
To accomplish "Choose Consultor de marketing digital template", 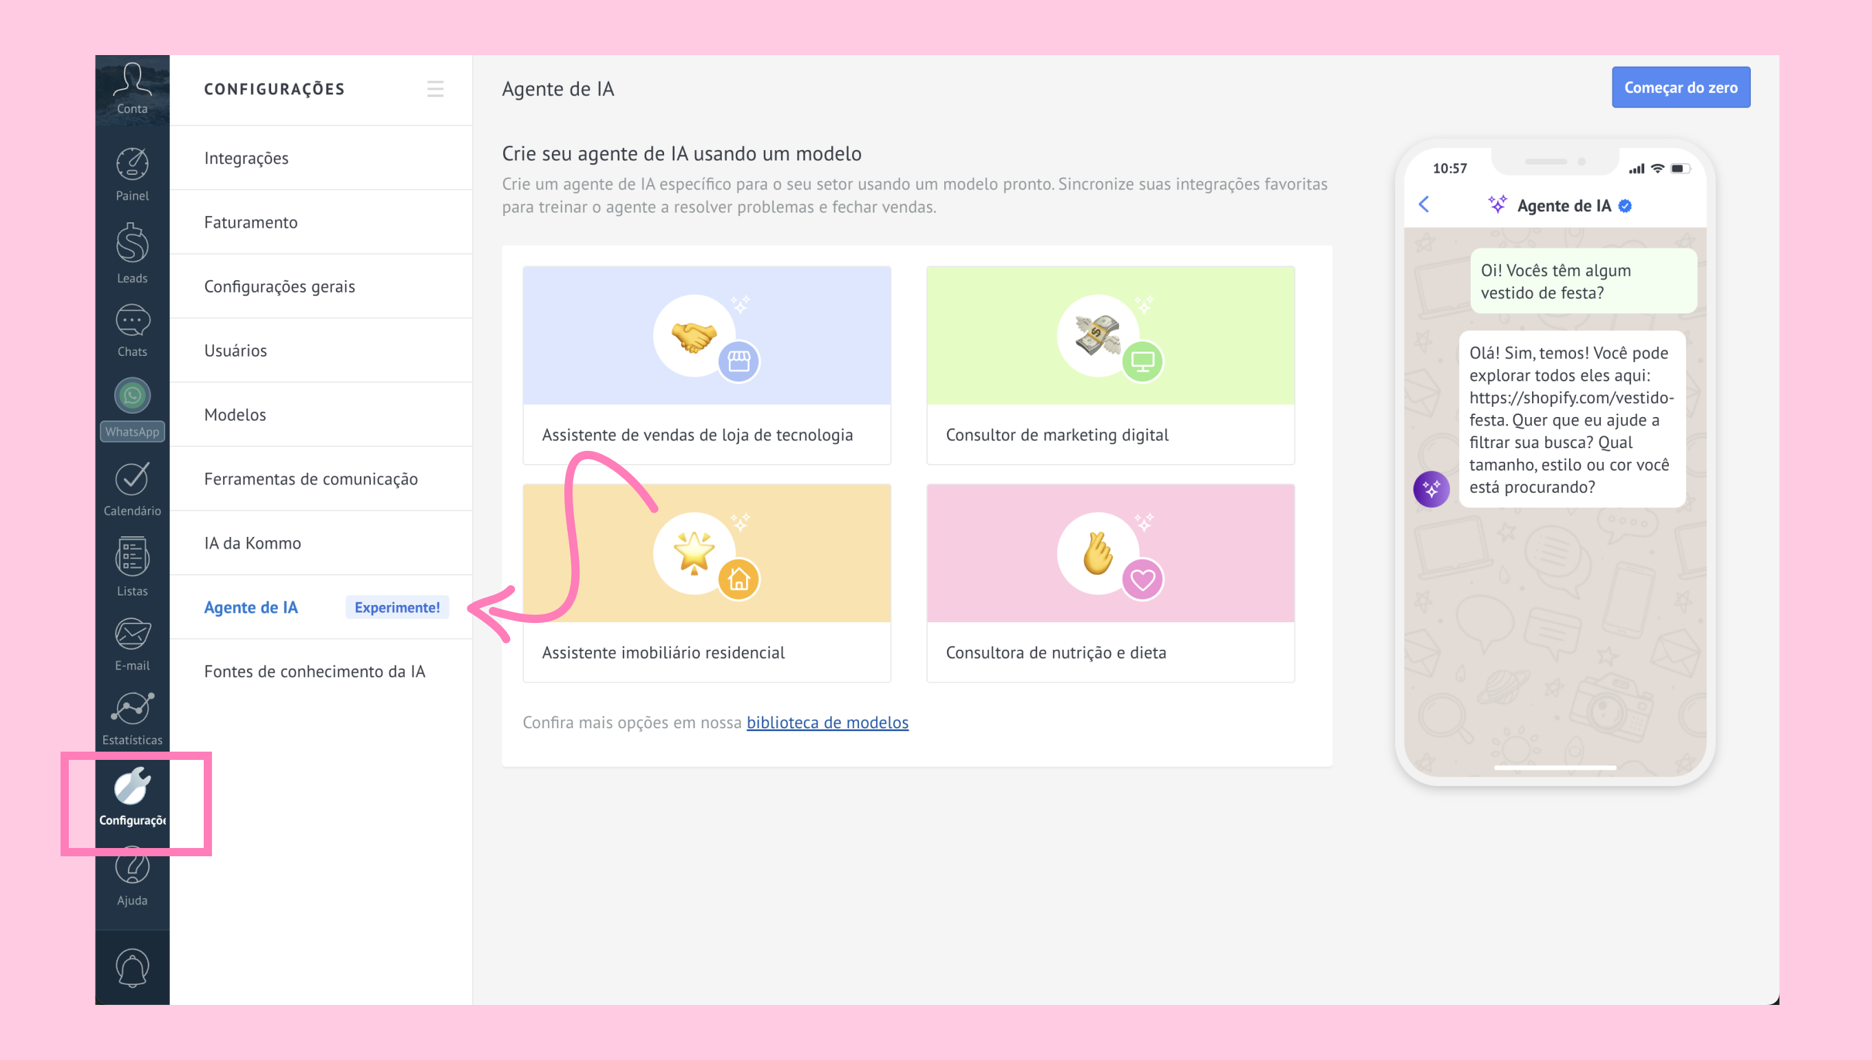I will [1110, 365].
